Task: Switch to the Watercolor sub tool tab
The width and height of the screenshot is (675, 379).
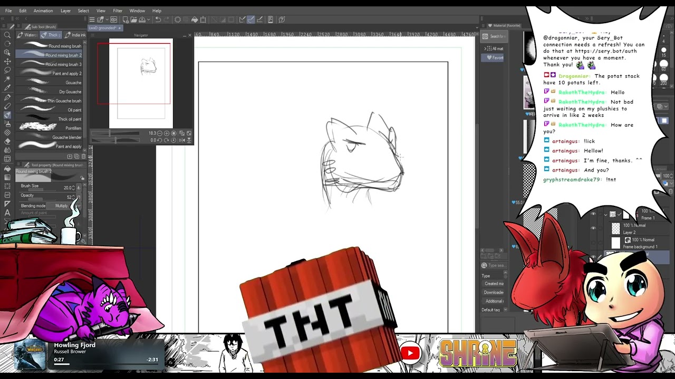Action: click(27, 35)
